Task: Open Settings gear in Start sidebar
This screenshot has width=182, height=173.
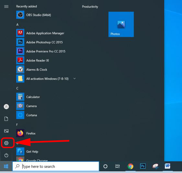Action: click(x=6, y=143)
